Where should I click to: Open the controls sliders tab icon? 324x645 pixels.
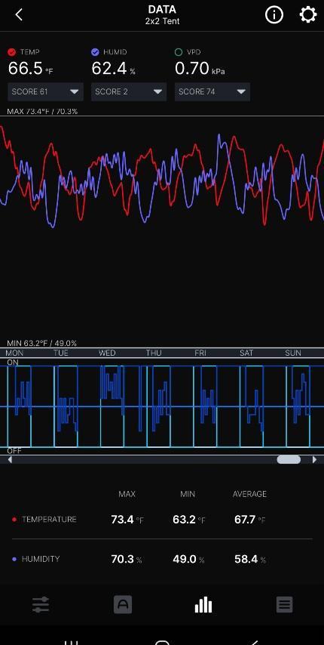[41, 605]
